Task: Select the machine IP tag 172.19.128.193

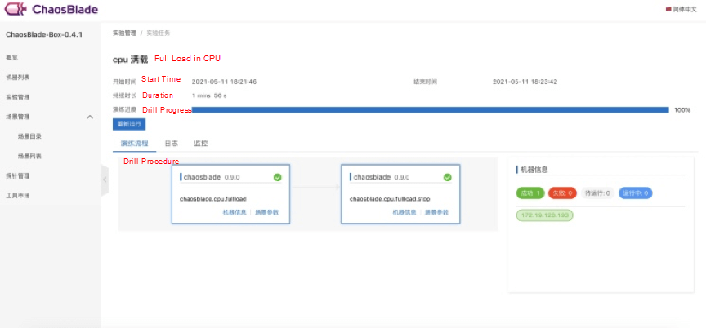Action: click(543, 215)
